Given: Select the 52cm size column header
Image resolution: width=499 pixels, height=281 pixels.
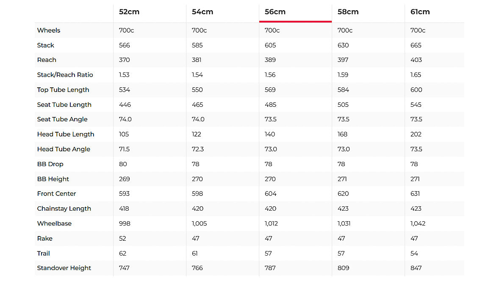Looking at the screenshot, I should click(x=129, y=12).
